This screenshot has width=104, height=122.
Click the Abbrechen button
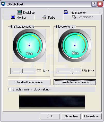[x=71, y=116]
